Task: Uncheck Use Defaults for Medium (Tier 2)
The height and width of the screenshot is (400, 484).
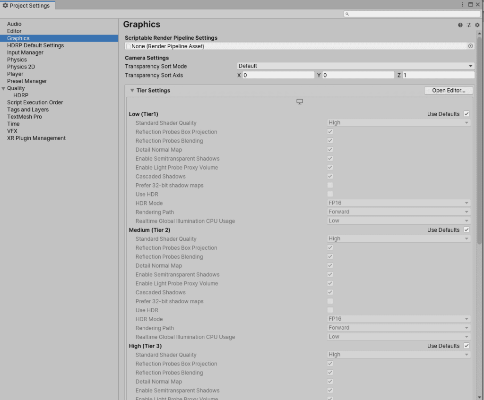Action: click(x=467, y=230)
